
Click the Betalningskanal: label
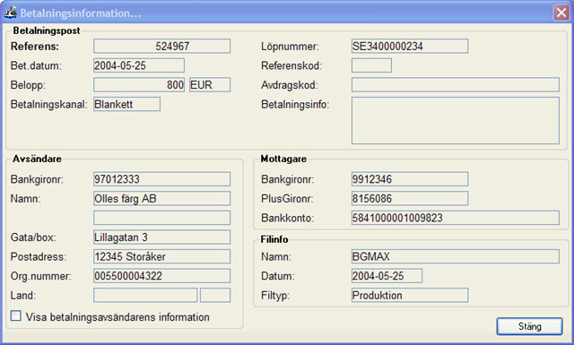coord(49,105)
